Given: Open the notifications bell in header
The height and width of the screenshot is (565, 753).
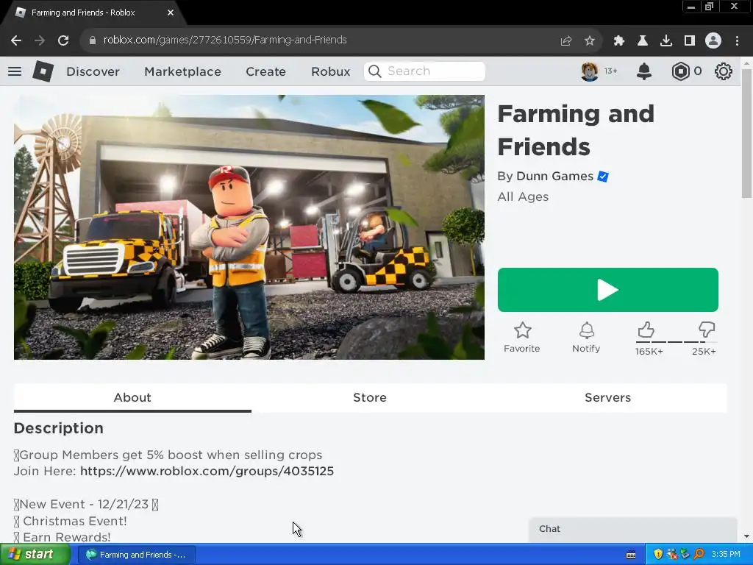Looking at the screenshot, I should [644, 71].
